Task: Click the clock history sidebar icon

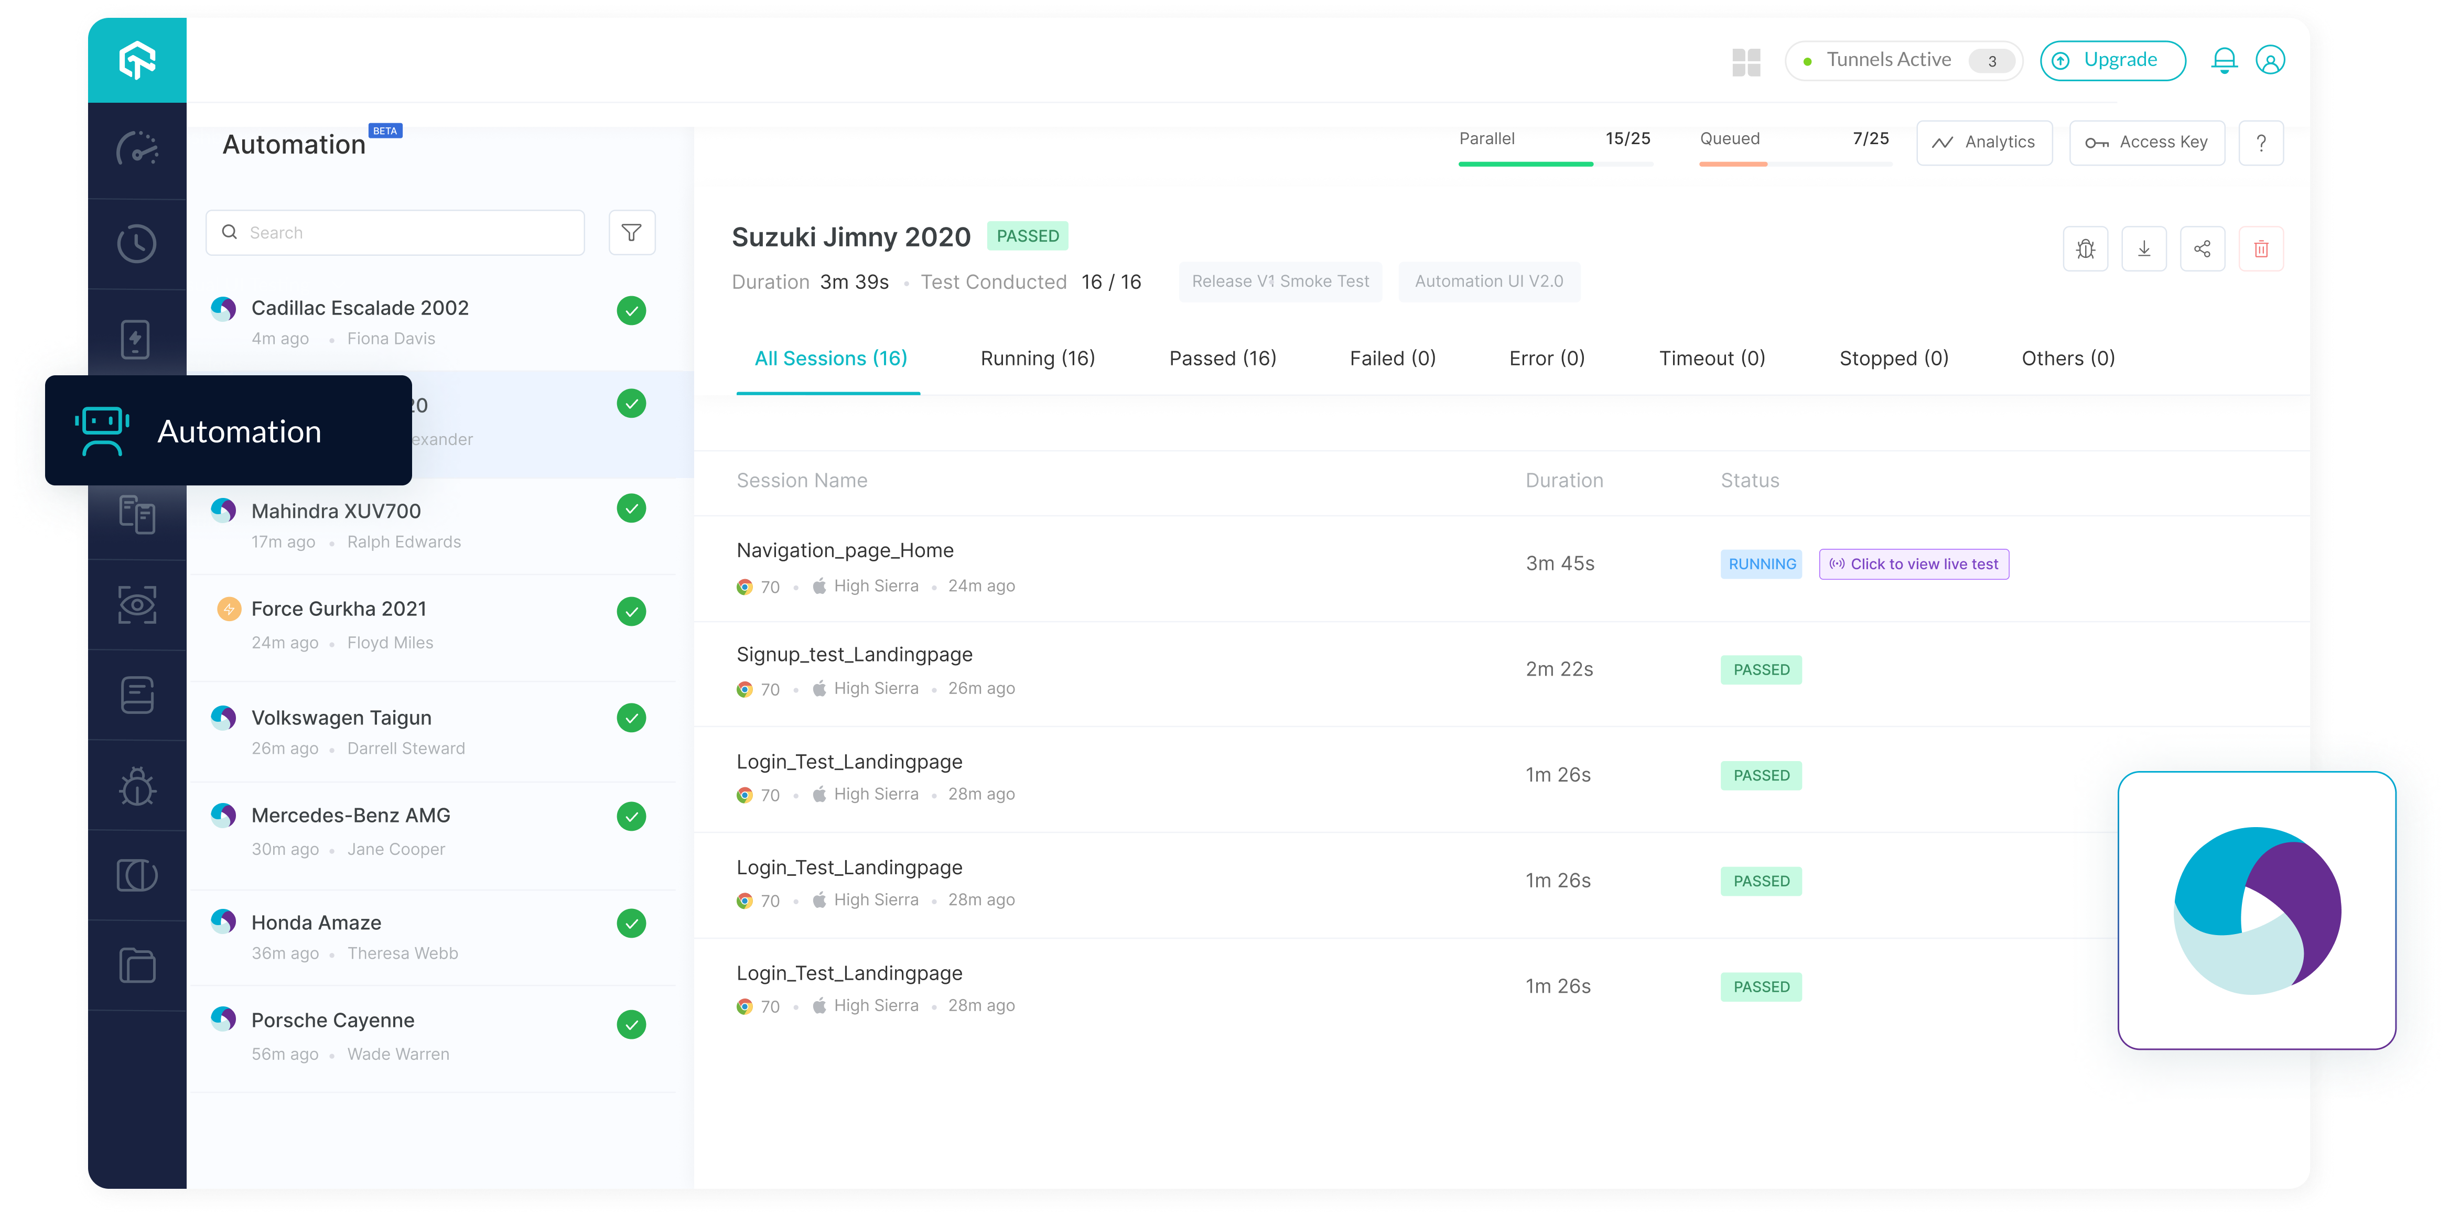Action: pyautogui.click(x=137, y=243)
